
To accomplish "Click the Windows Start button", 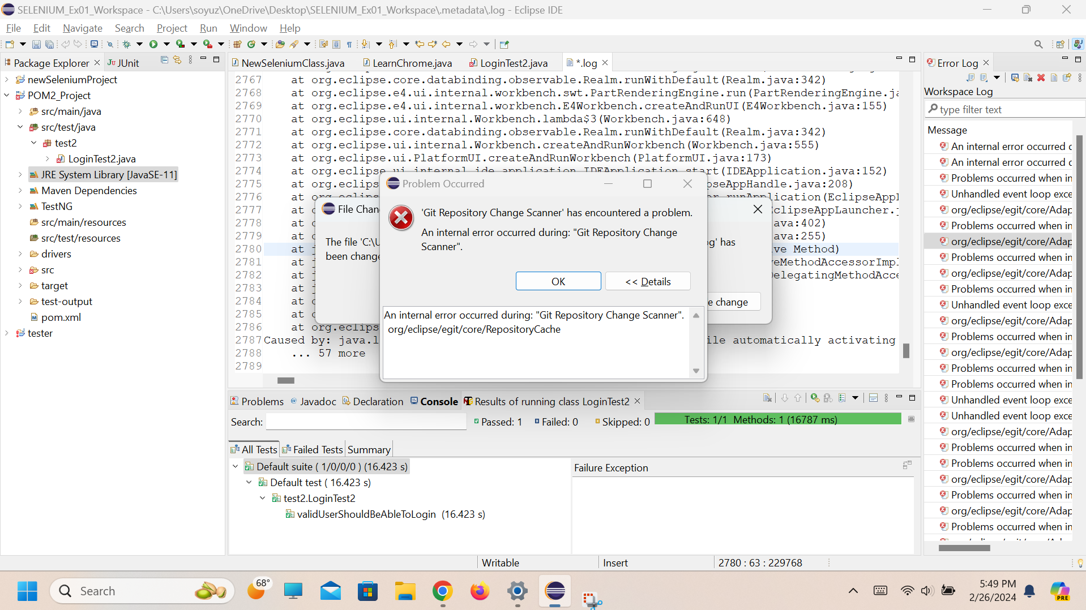I will pos(27,591).
